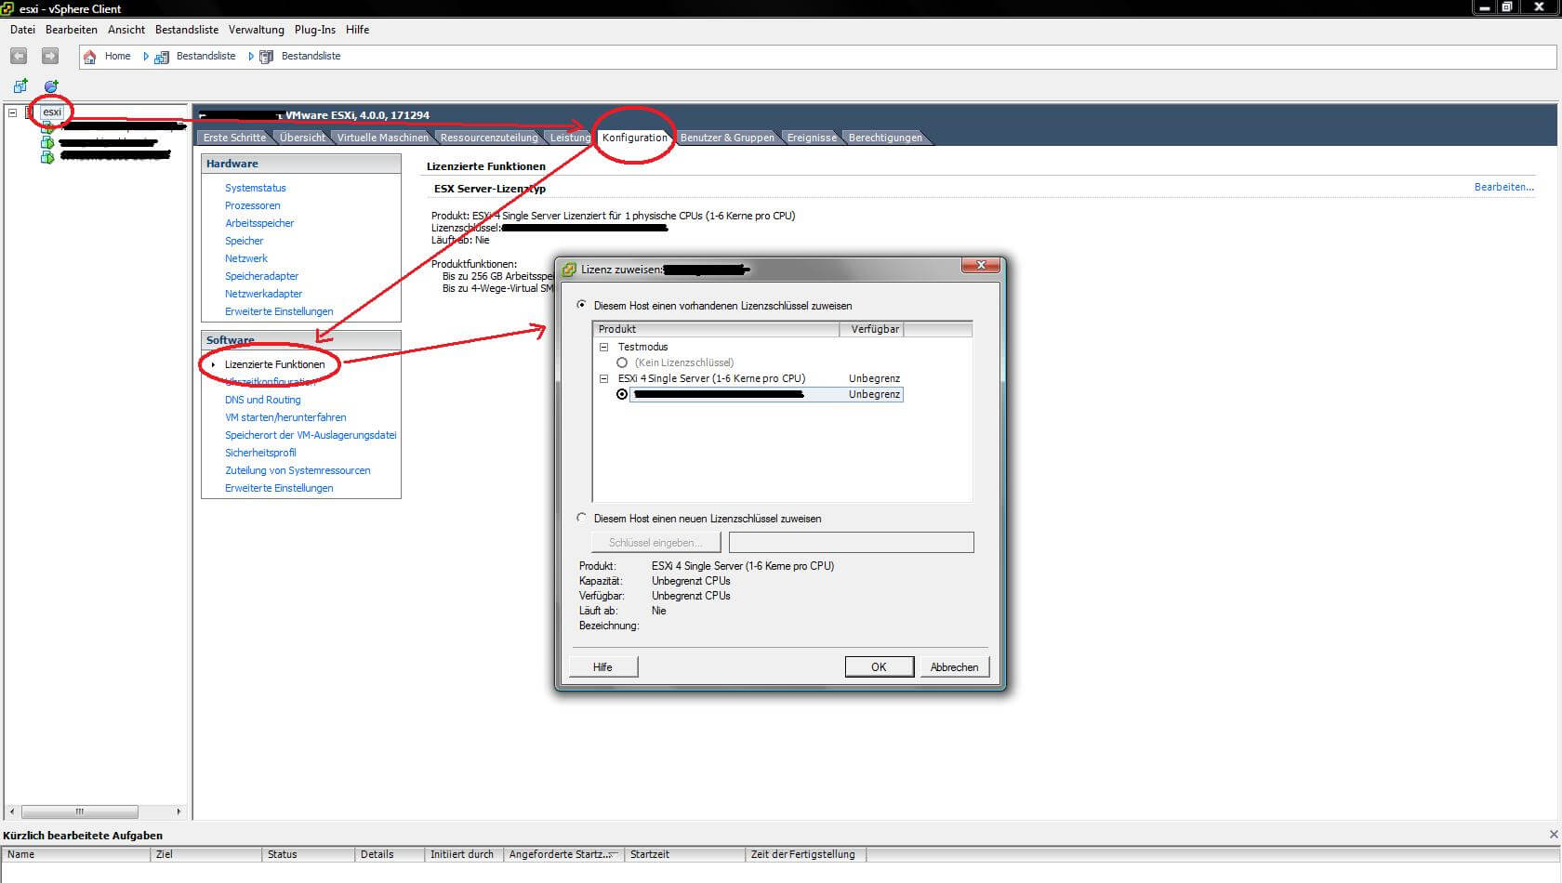Viewport: 1562px width, 883px height.
Task: Select Kein Lizenzschlüssel radio option
Action: [x=622, y=362]
